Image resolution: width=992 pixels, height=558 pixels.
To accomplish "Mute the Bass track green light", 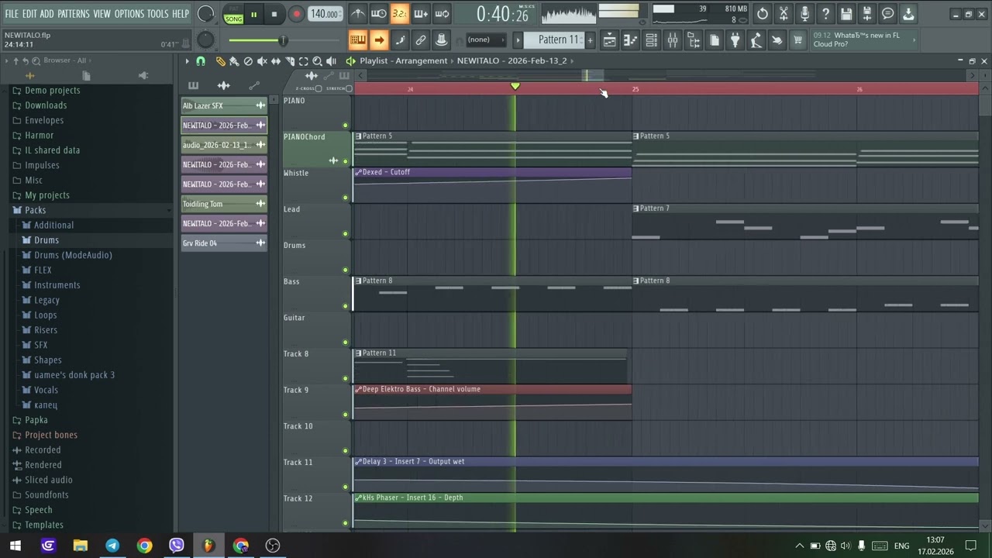I will tap(345, 306).
